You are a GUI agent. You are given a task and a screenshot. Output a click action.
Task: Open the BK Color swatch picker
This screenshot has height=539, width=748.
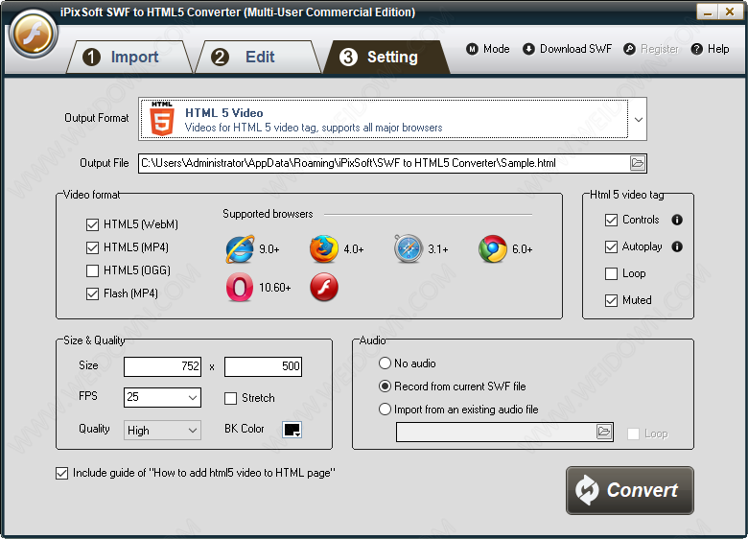[292, 430]
